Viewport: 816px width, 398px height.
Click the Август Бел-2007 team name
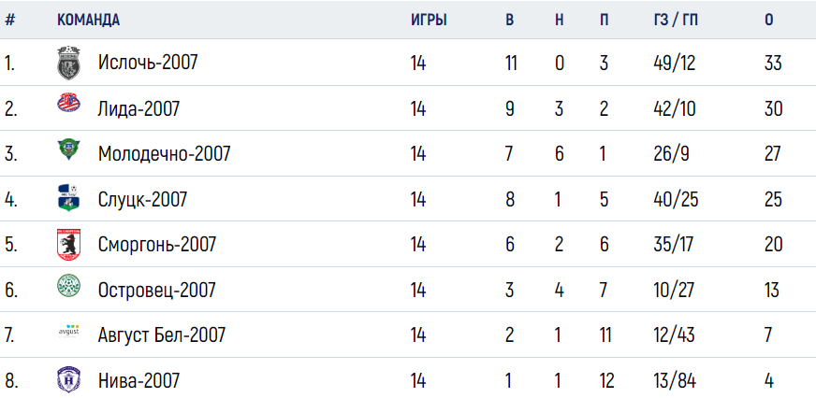click(x=161, y=335)
